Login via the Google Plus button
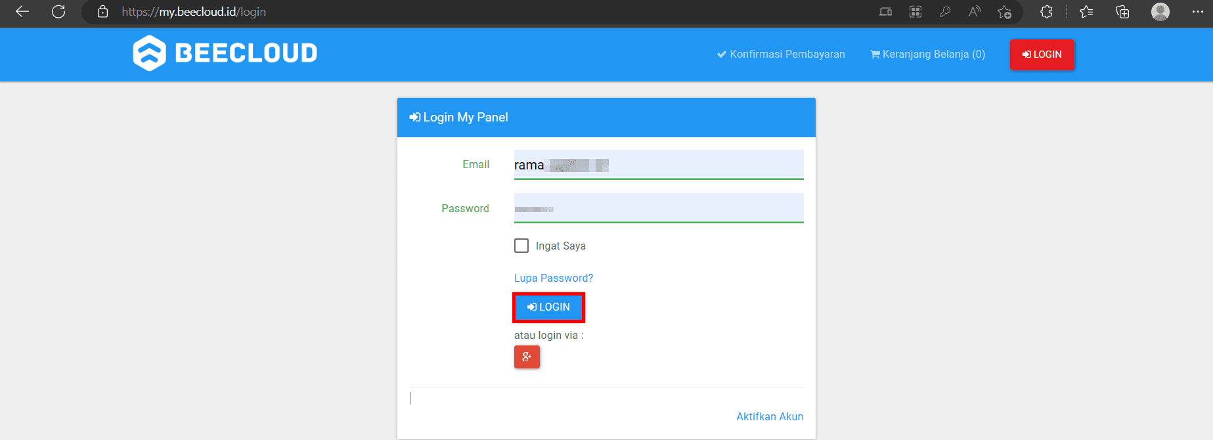Screen dimensions: 1213x440 point(527,357)
